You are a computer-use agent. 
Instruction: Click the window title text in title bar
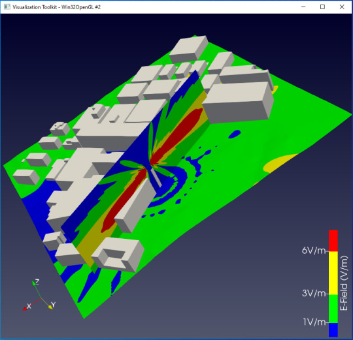(x=56, y=7)
